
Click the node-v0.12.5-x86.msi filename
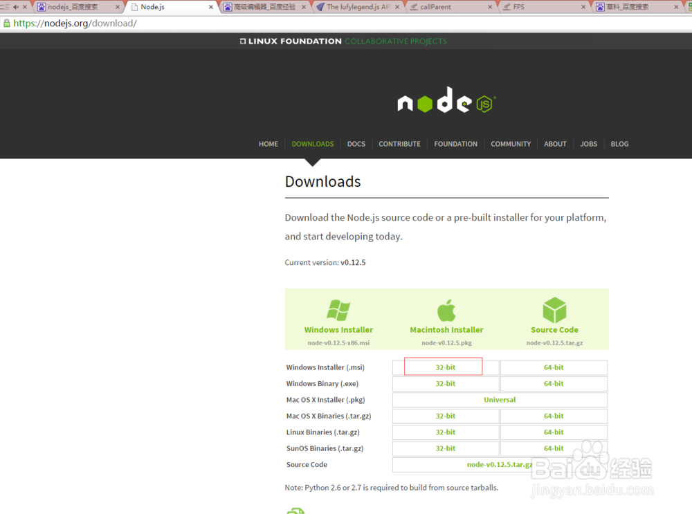coord(338,343)
